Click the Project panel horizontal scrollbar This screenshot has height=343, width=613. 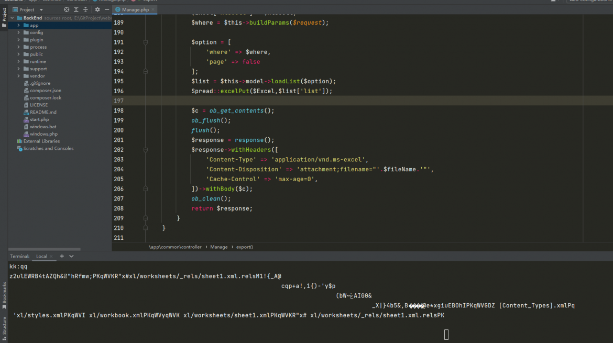[x=44, y=249]
